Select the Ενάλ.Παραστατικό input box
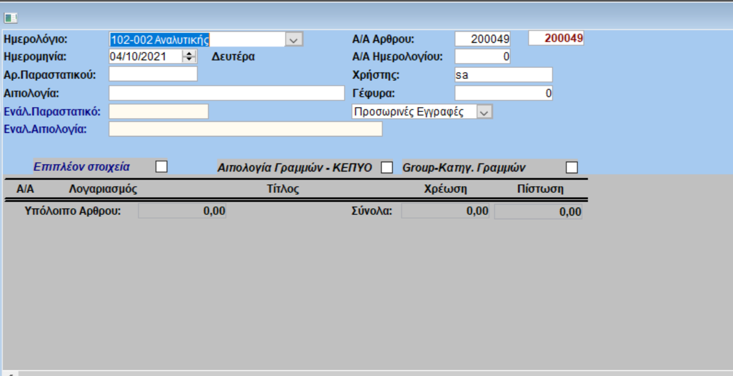Image resolution: width=733 pixels, height=376 pixels. [x=158, y=111]
